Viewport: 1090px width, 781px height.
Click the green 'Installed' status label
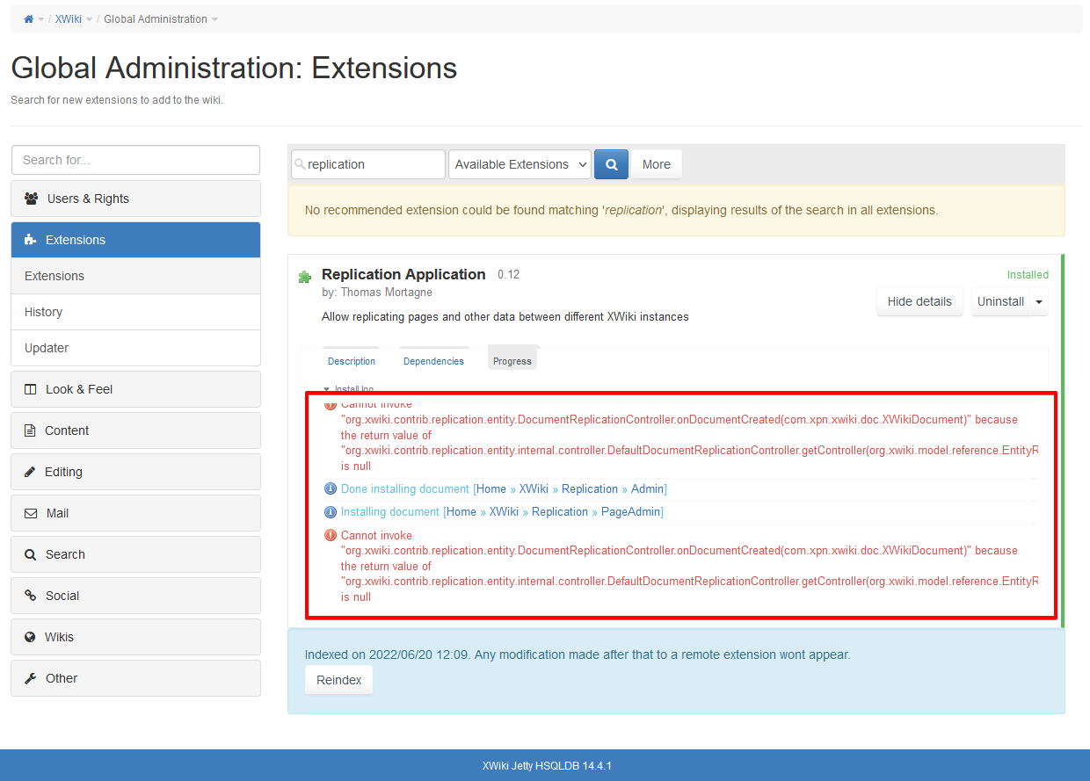[x=1028, y=275]
